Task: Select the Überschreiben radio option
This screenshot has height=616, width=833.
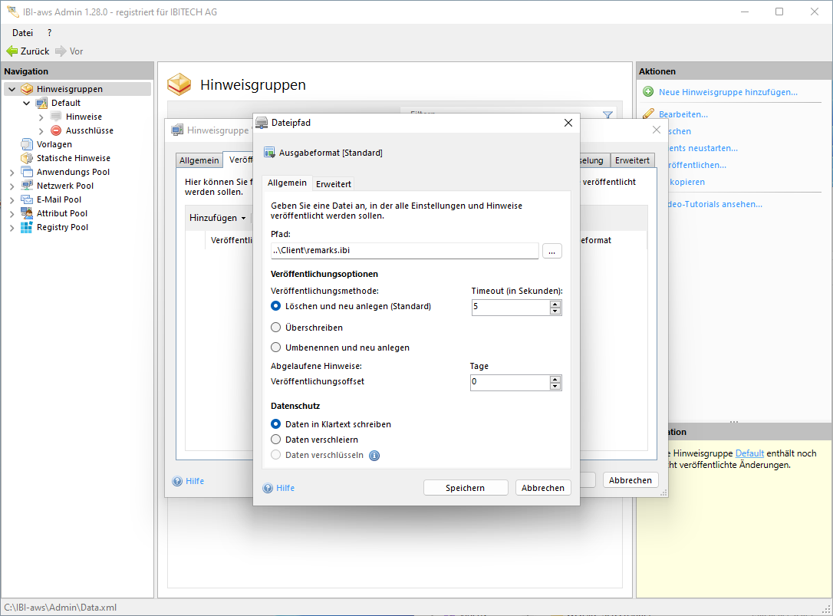Action: pos(276,328)
